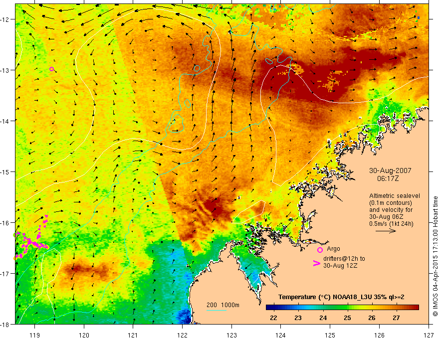
Task: Click the latitude axis label '-16'
Action: tap(5, 223)
